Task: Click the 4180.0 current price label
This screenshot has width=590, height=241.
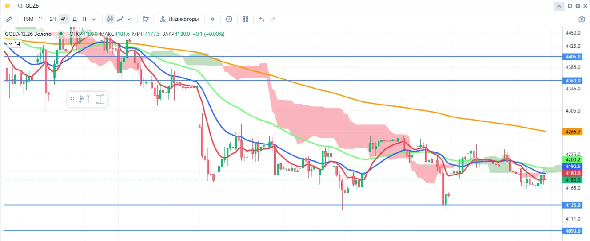Action: point(574,180)
